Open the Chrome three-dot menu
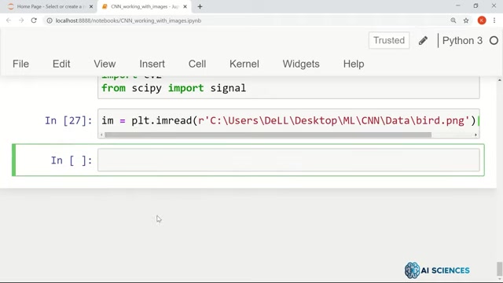 [494, 20]
